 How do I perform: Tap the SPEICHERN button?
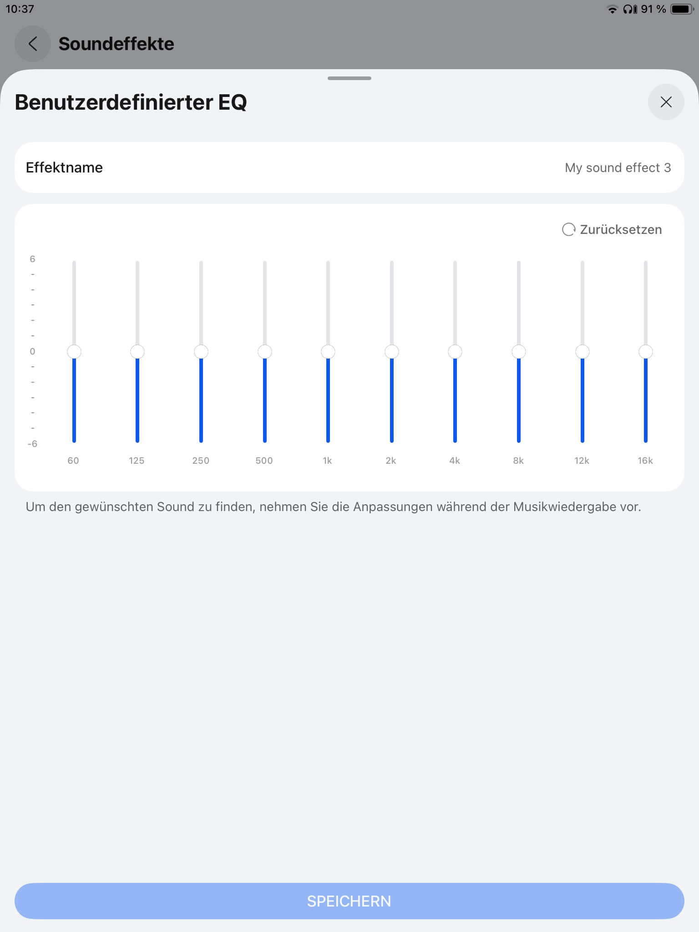point(349,901)
